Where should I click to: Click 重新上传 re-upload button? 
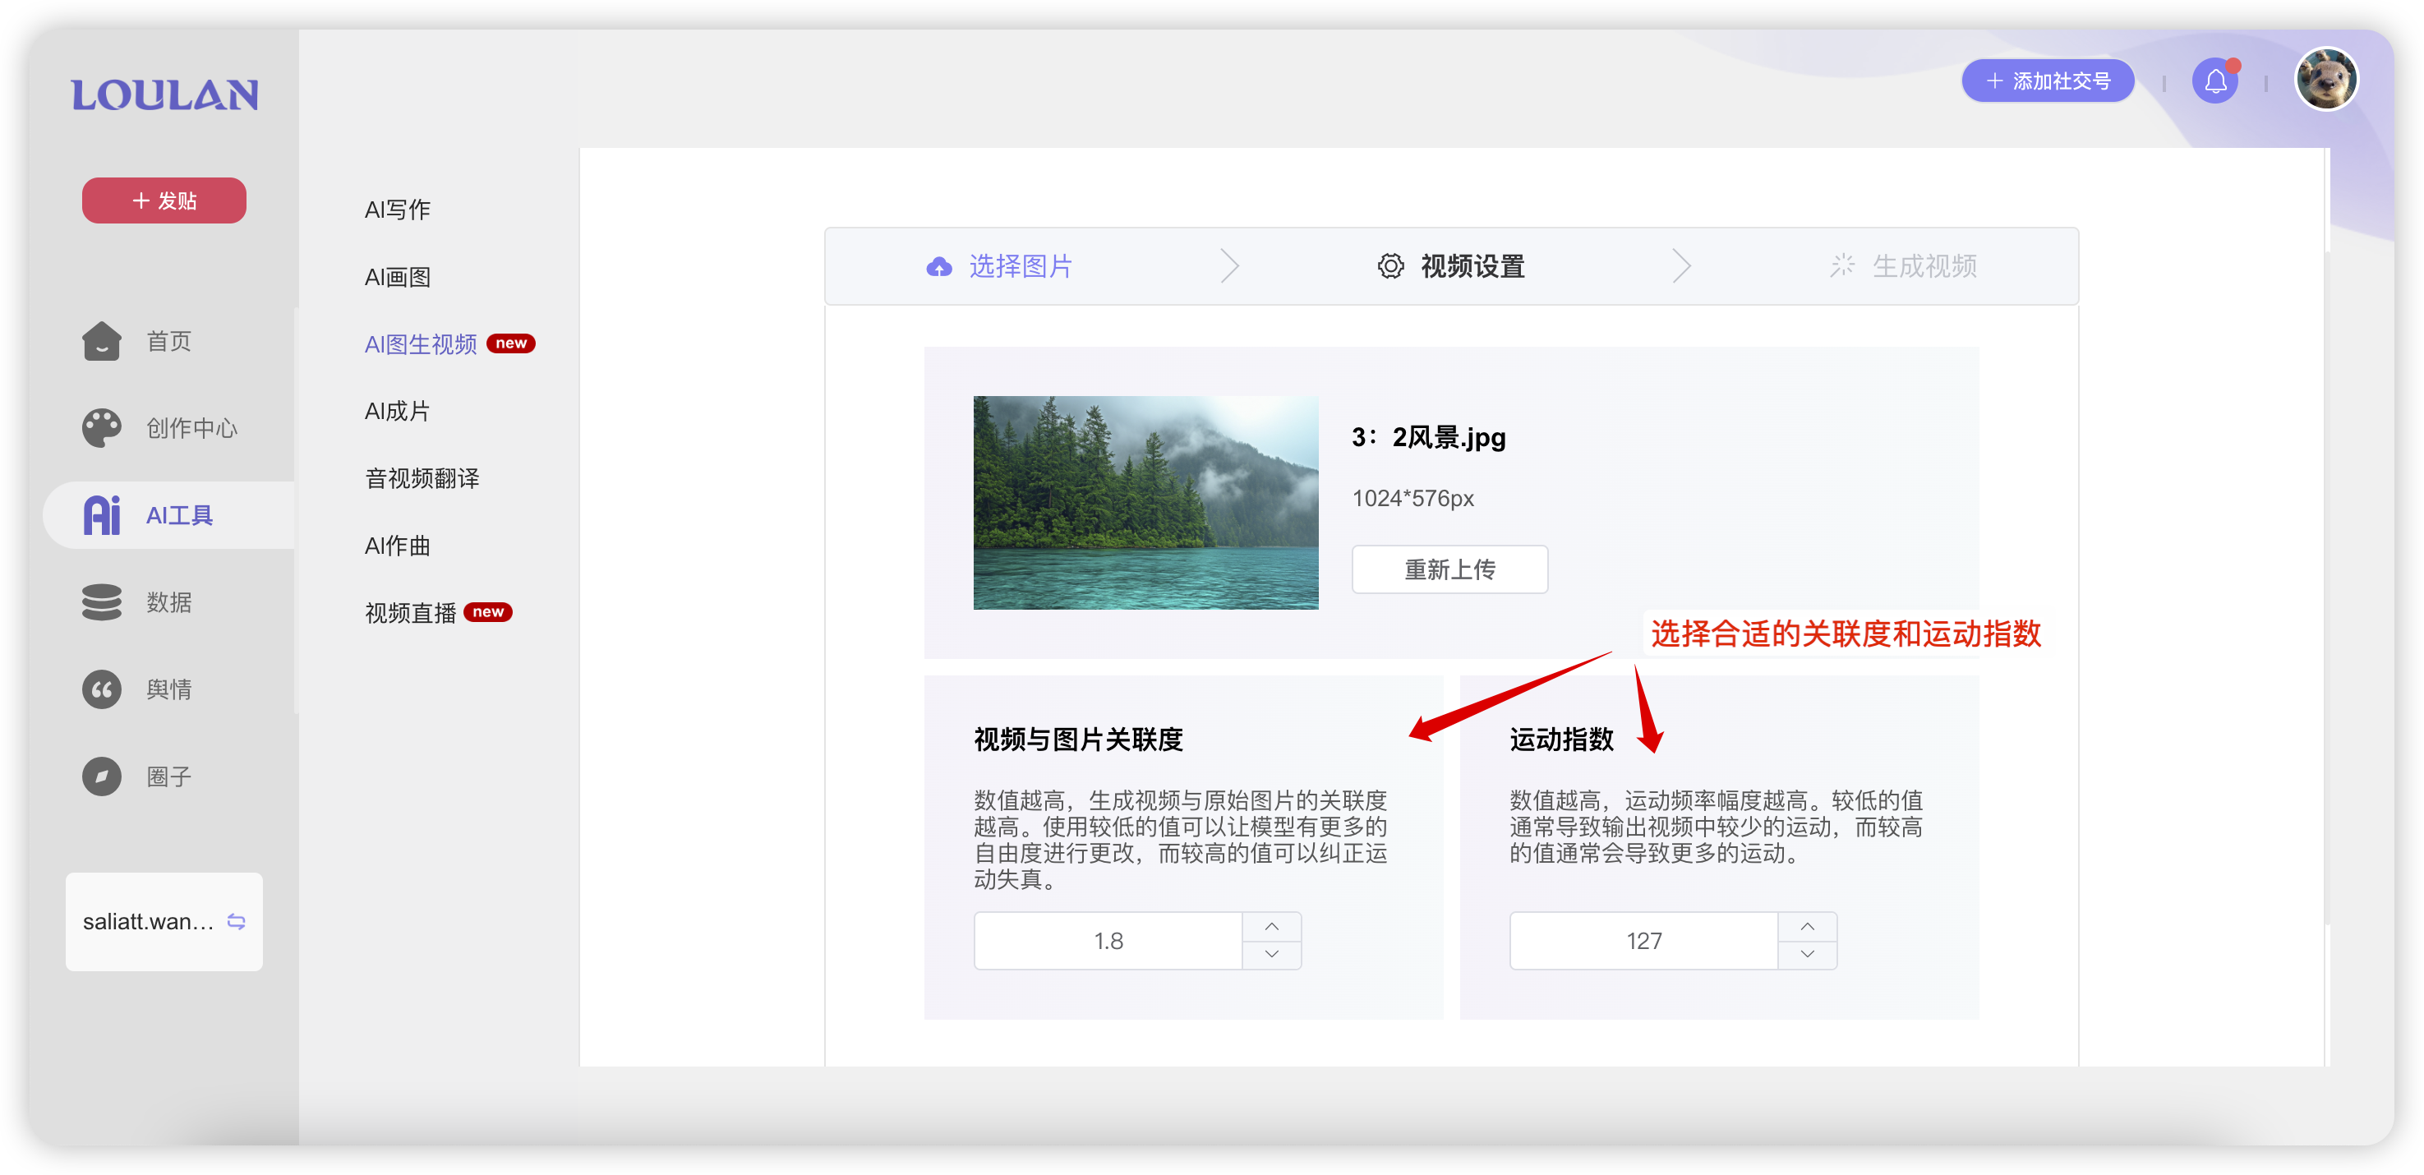[1449, 569]
